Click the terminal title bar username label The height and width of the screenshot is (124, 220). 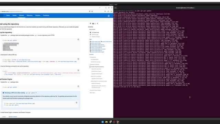[186, 8]
